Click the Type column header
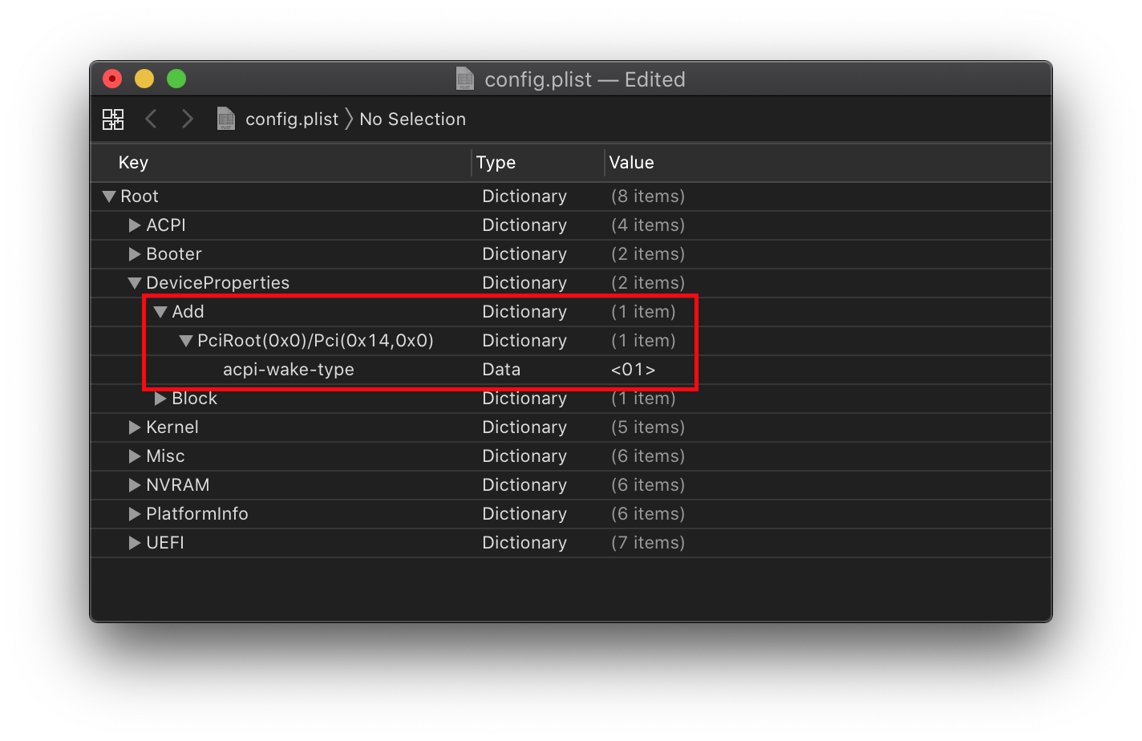Viewport: 1142px width, 741px height. pos(496,163)
